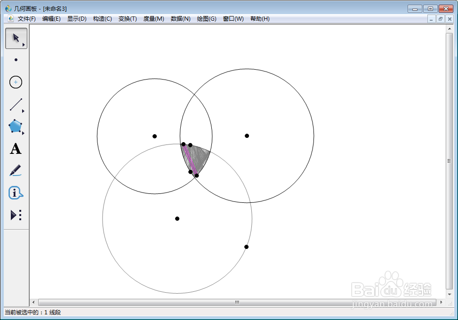
Task: Click the vertical scrollbar thumb
Action: pos(449,161)
